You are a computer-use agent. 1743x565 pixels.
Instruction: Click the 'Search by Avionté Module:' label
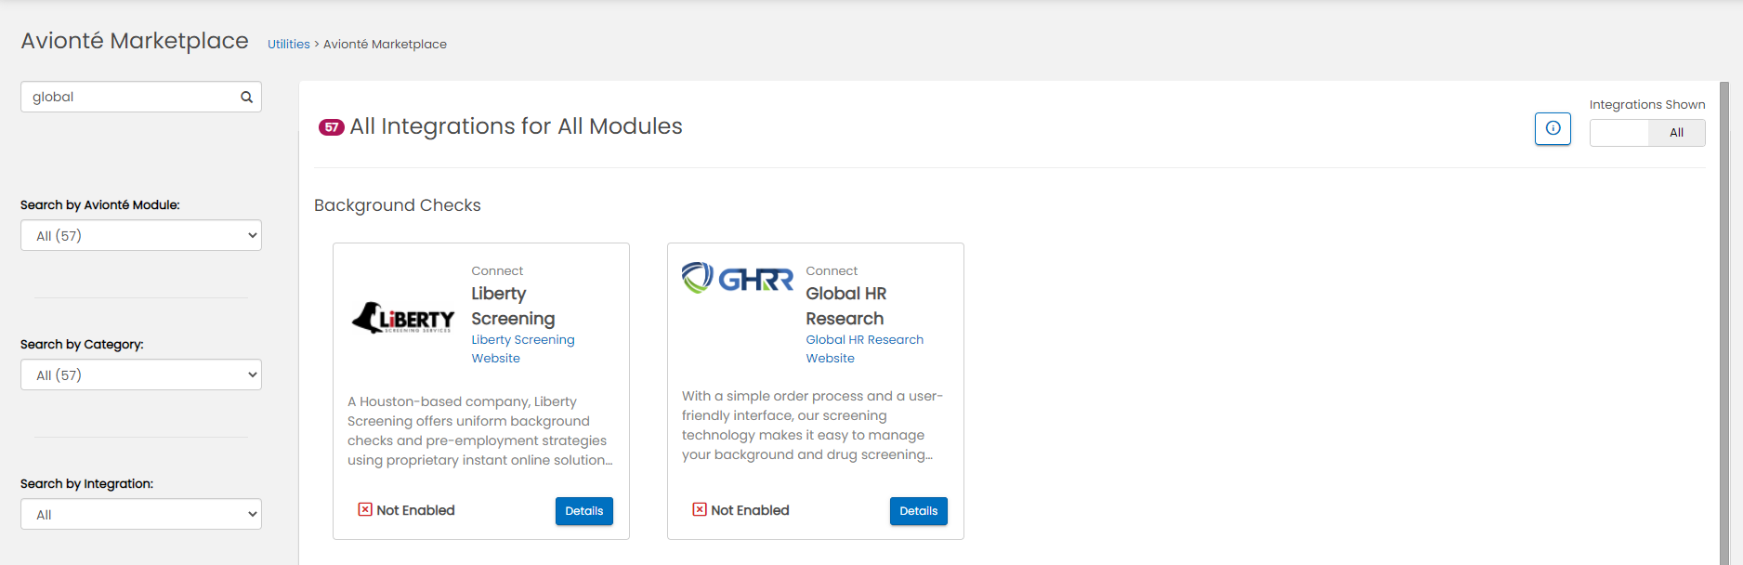point(100,204)
